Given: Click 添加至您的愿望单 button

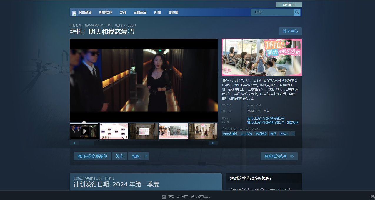Looking at the screenshot, I should point(92,156).
